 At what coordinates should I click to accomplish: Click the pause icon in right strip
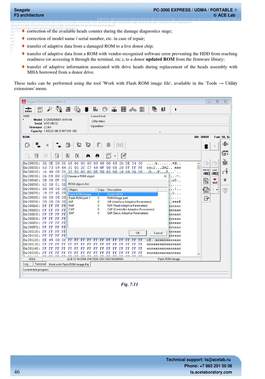(225, 180)
